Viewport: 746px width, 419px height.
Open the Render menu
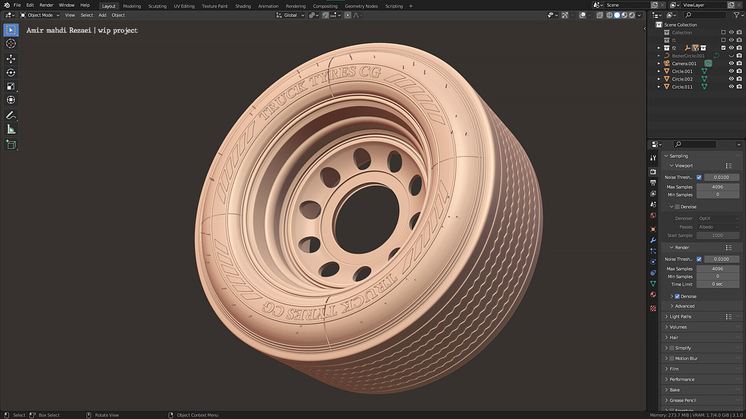[x=46, y=5]
